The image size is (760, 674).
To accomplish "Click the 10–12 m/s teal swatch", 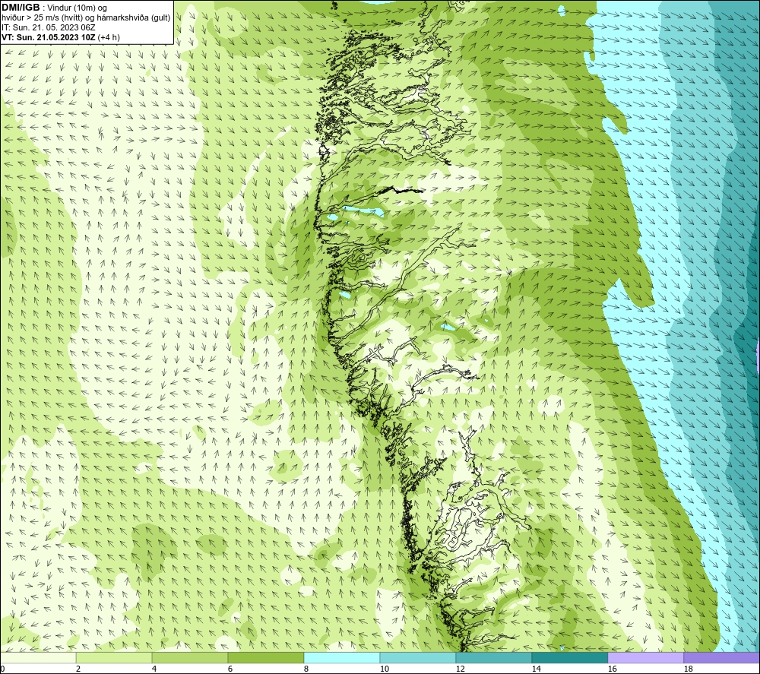I will pyautogui.click(x=418, y=657).
